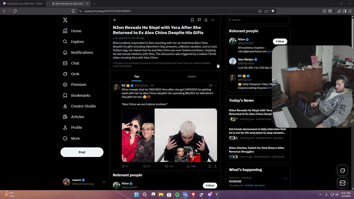
Task: Open File Explorer from the taskbar
Action: 161,195
